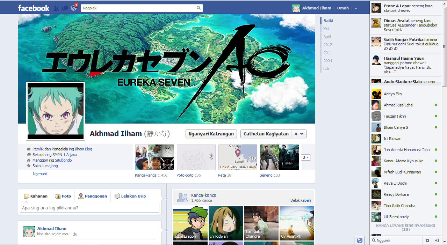The height and width of the screenshot is (245, 447).
Task: Open the Kanca-kanca friends thumbnail box
Action: coord(154,157)
